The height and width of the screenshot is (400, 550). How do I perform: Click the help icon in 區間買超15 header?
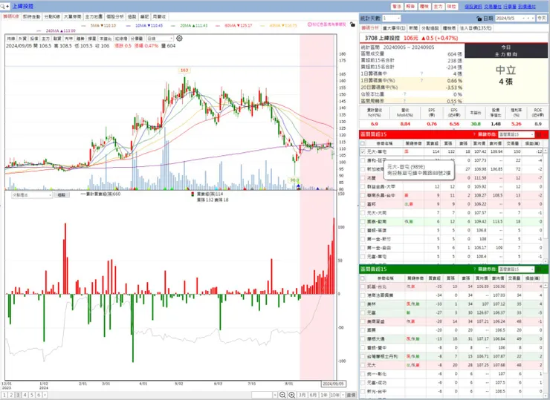(474, 134)
